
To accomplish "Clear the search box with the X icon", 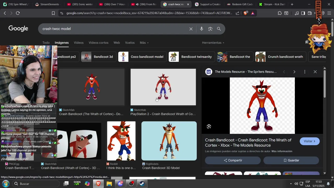I will [191, 29].
